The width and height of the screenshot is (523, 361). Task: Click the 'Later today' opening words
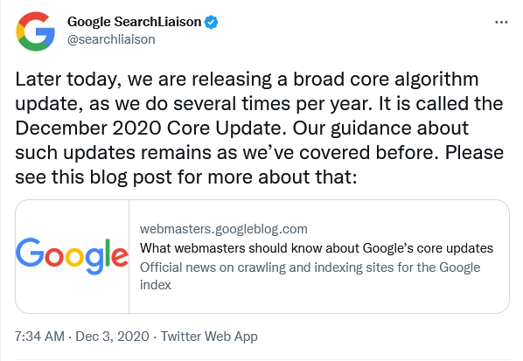click(66, 80)
